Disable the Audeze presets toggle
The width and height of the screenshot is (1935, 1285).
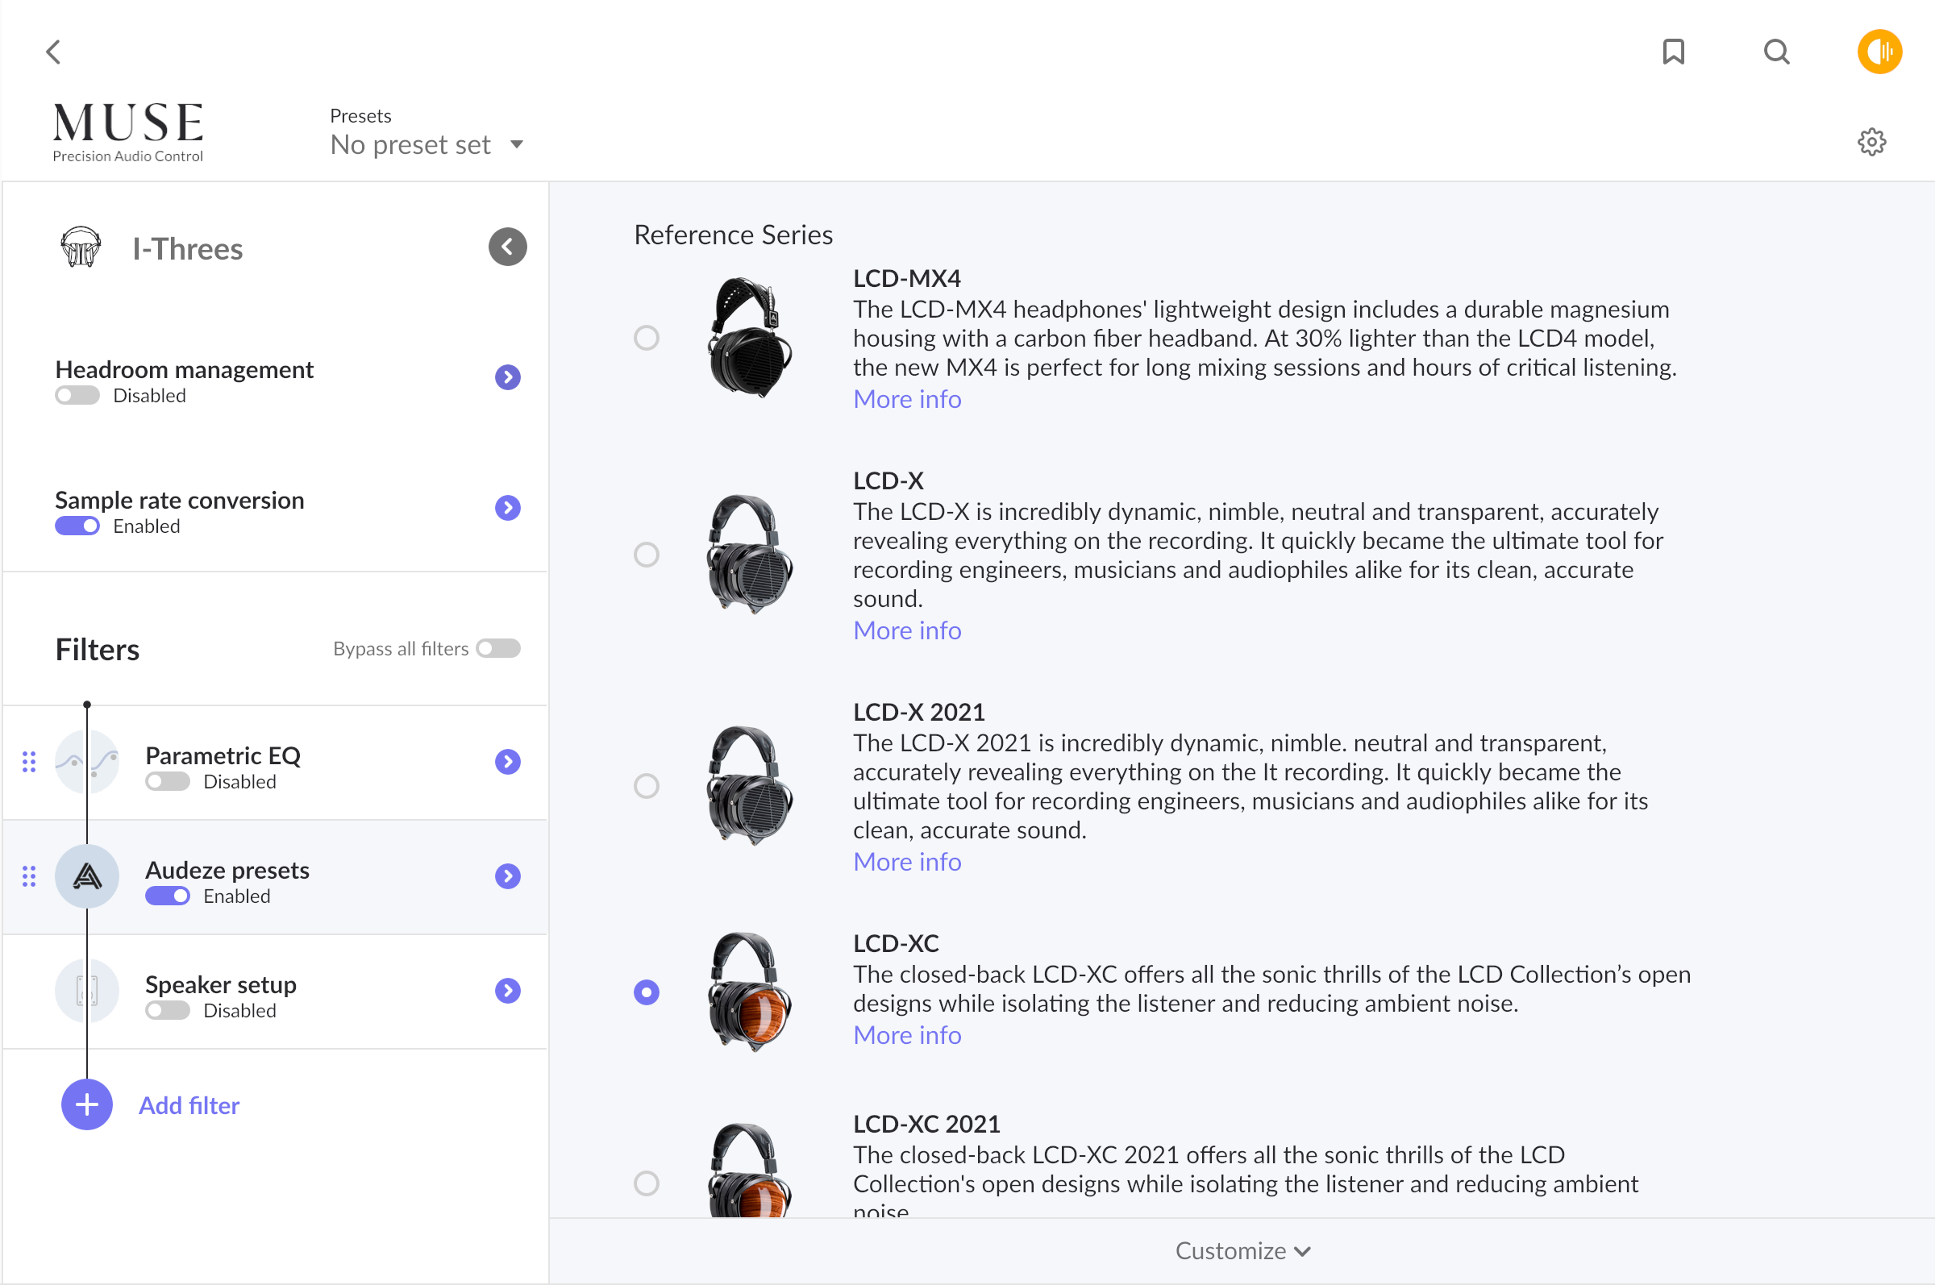167,896
